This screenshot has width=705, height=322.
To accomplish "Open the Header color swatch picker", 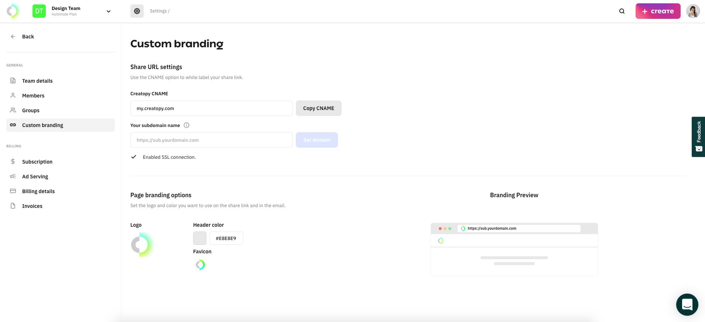I will point(200,238).
